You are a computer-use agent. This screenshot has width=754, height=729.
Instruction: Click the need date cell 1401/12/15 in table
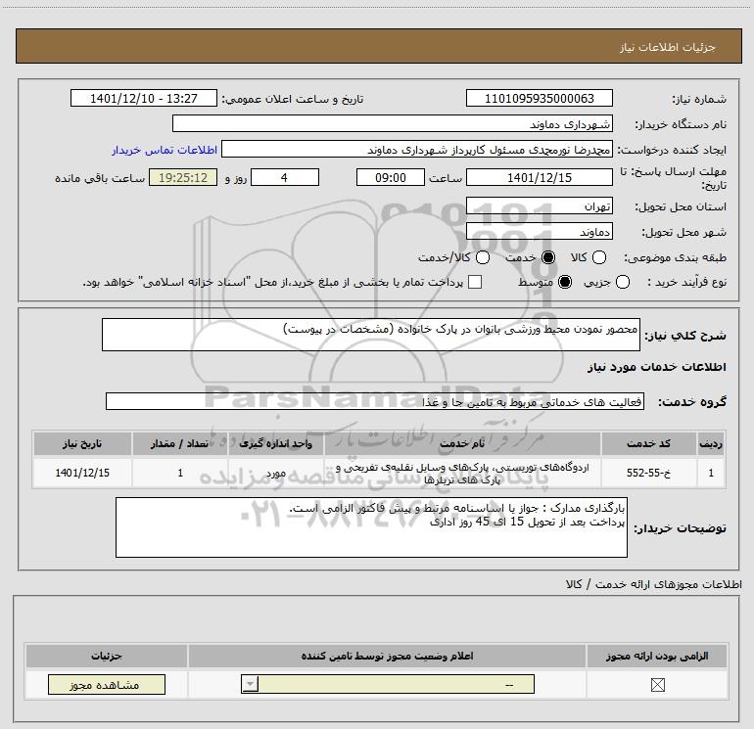point(82,473)
